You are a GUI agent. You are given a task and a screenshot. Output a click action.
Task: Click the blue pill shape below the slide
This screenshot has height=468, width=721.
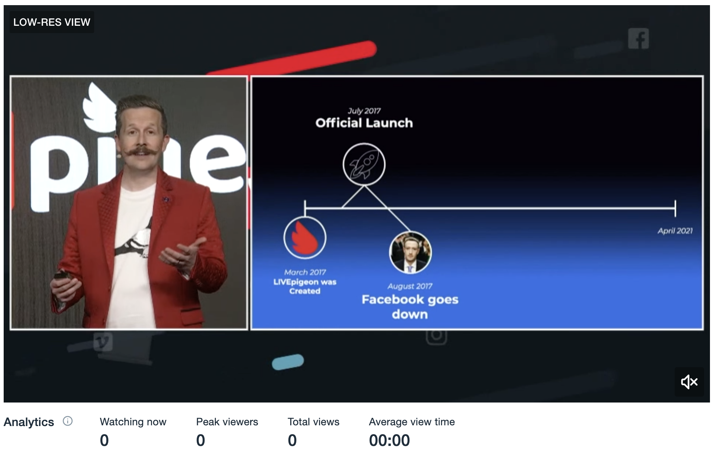288,362
